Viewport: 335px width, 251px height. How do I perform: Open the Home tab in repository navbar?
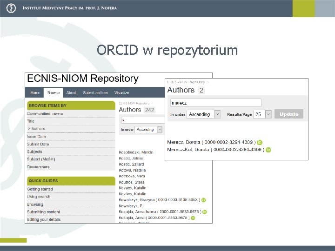pyautogui.click(x=35, y=92)
